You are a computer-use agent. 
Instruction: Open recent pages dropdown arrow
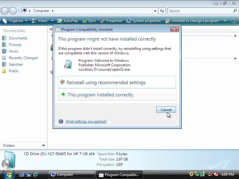pos(19,11)
